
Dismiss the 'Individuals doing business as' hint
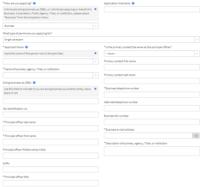(x=95, y=9)
